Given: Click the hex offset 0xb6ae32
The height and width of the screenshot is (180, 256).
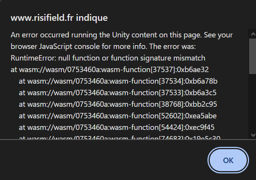Looking at the screenshot, I should [193, 70].
